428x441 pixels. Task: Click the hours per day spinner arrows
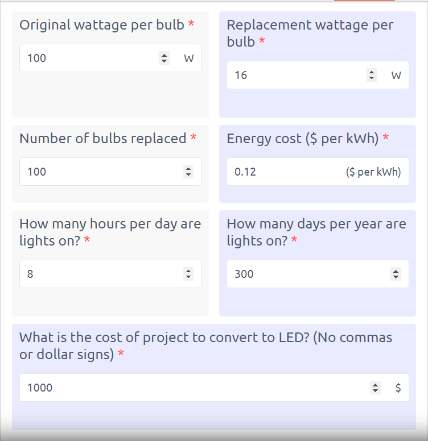coord(188,274)
